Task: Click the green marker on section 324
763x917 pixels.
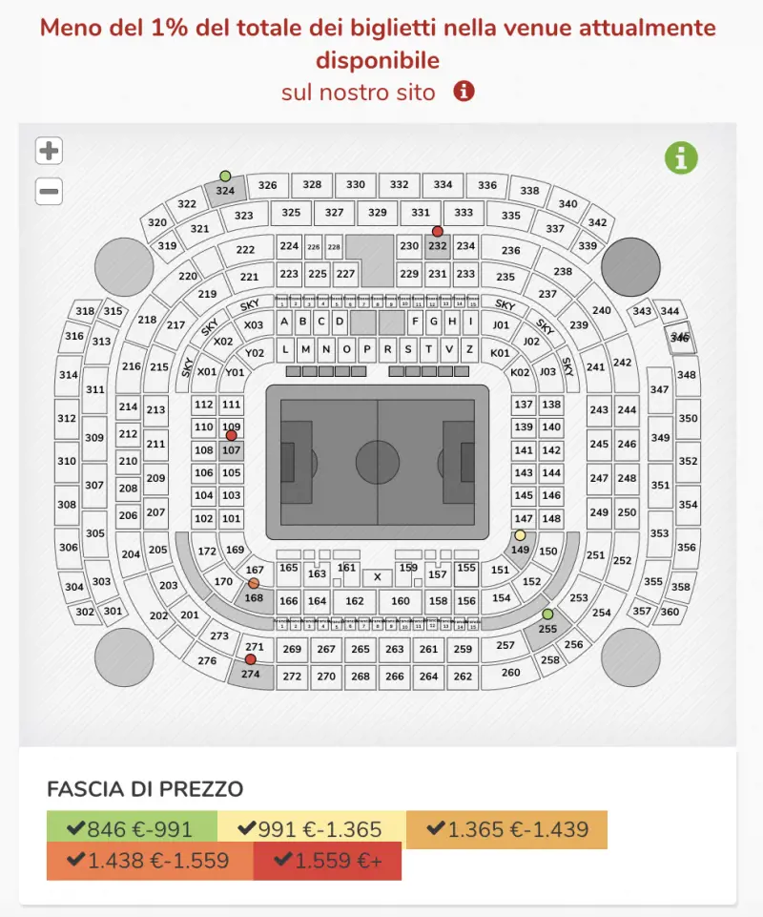Action: [225, 176]
